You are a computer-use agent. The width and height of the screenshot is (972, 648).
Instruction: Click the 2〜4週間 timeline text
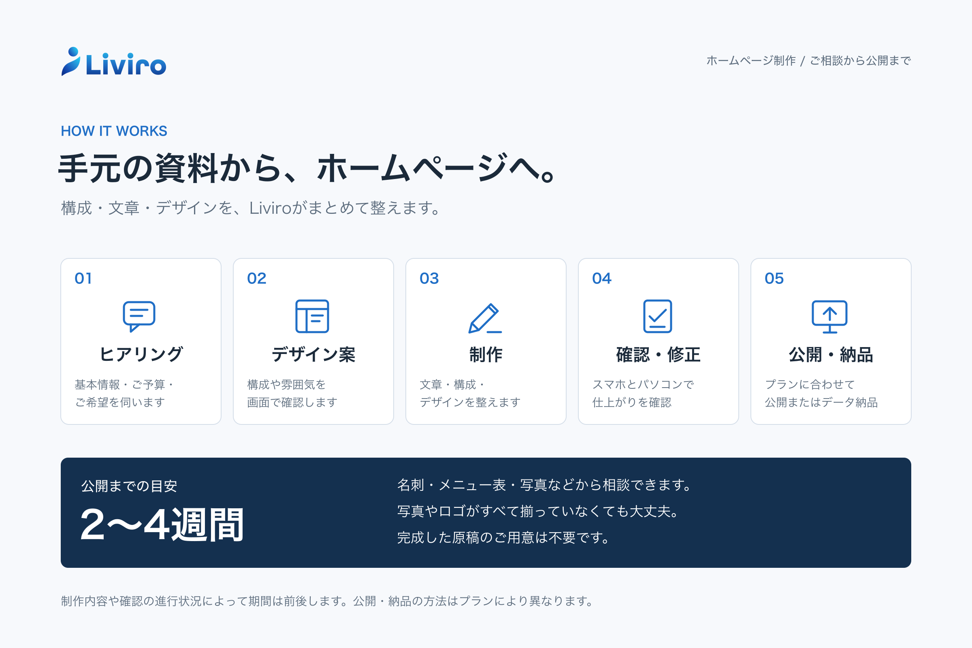click(162, 524)
